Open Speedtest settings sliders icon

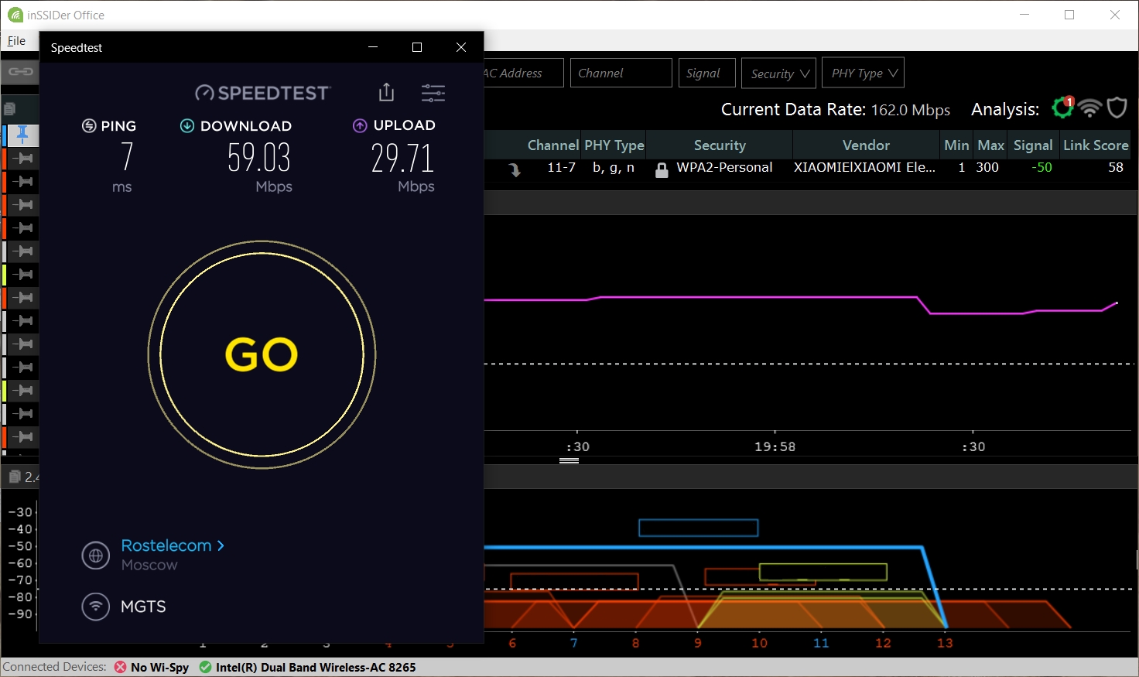(433, 94)
